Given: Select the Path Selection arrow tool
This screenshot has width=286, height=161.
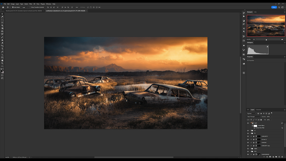Looking at the screenshot, I should click(x=2, y=55).
